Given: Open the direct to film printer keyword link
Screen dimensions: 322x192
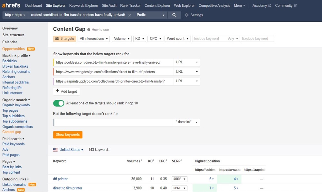Looking at the screenshot, I should [x=68, y=188].
